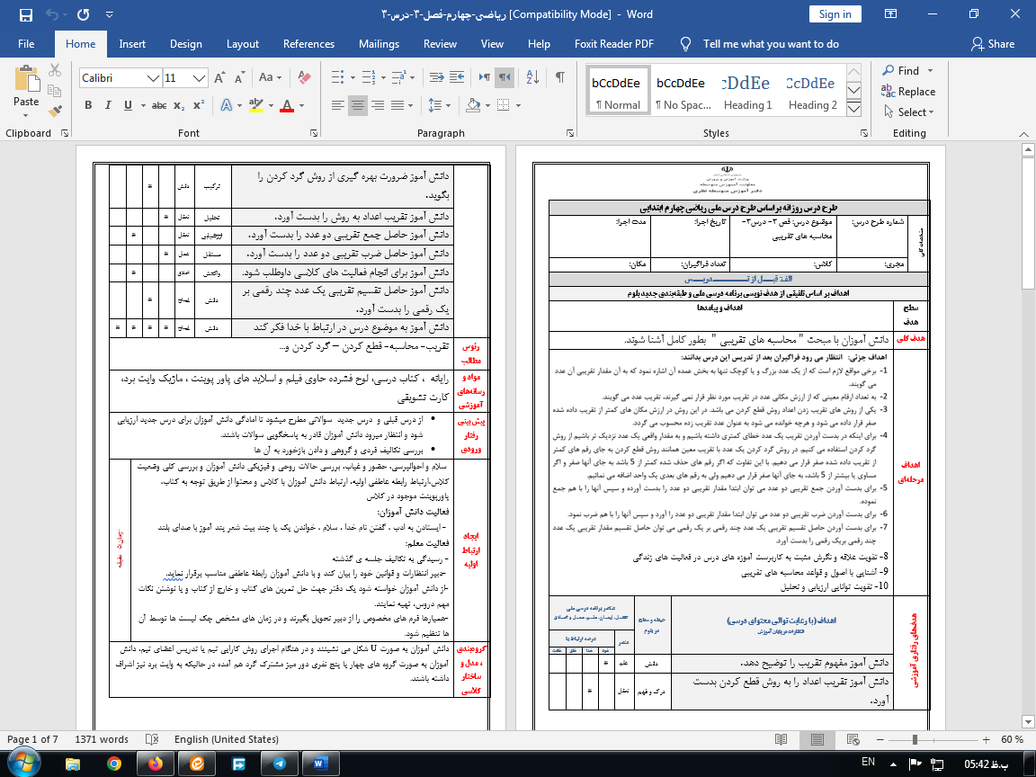This screenshot has width=1036, height=777.
Task: Justify paragraph text
Action: (397, 106)
